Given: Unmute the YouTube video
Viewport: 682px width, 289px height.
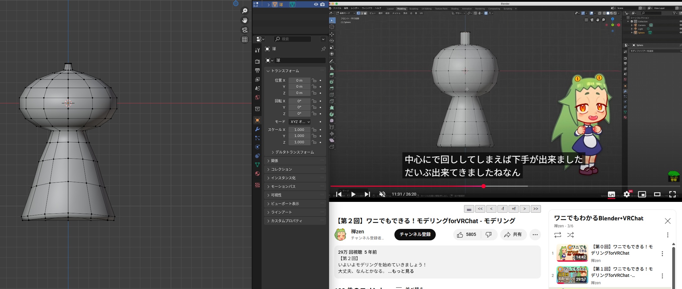Looking at the screenshot, I should [x=382, y=194].
